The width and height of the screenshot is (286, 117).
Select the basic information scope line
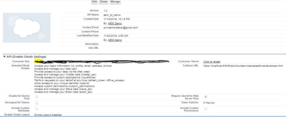(73, 66)
